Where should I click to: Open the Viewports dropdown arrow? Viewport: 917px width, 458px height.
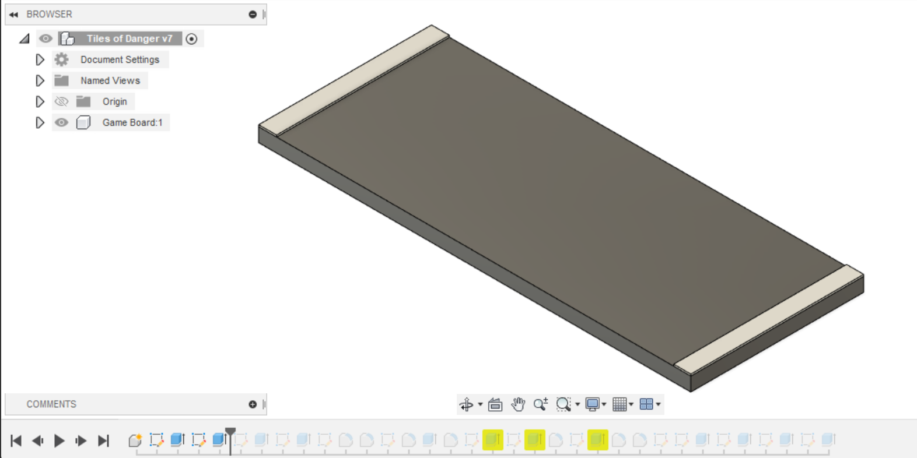[x=658, y=404]
